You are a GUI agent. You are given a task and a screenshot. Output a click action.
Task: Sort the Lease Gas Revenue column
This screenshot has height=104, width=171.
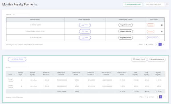(97, 75)
